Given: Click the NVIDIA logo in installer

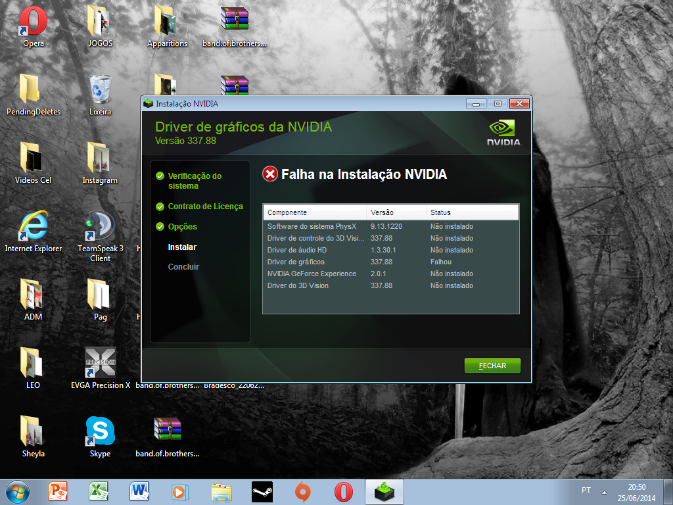Looking at the screenshot, I should [503, 133].
